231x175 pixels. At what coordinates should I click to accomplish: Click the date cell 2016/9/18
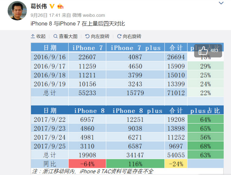tap(49, 75)
